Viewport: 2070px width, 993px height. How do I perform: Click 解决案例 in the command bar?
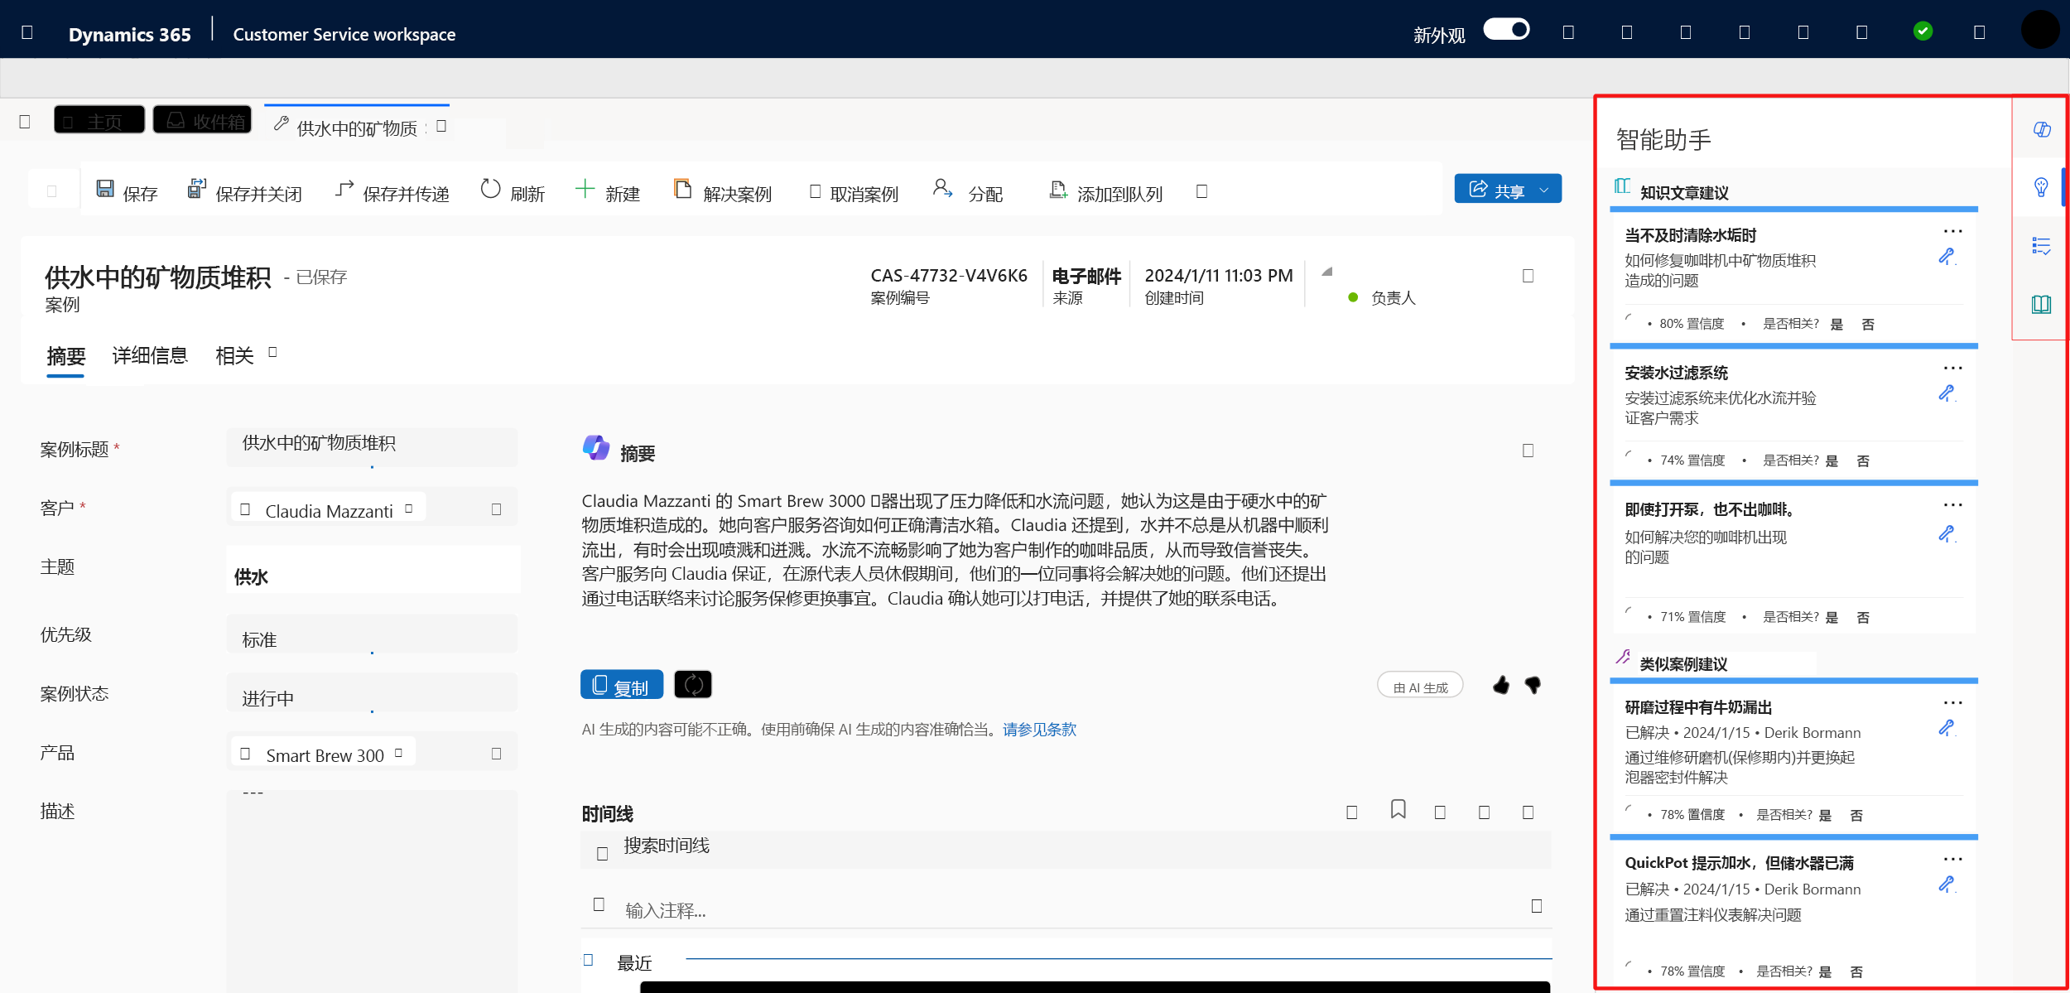tap(723, 192)
